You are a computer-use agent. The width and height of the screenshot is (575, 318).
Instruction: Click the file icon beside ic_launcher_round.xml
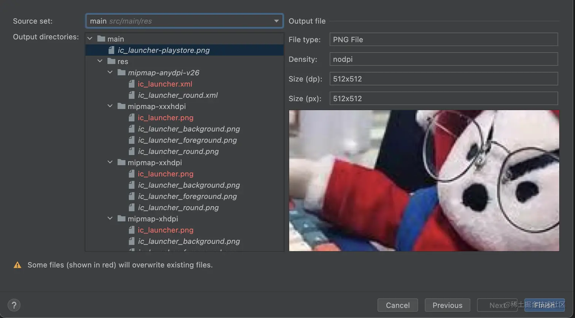tap(132, 95)
